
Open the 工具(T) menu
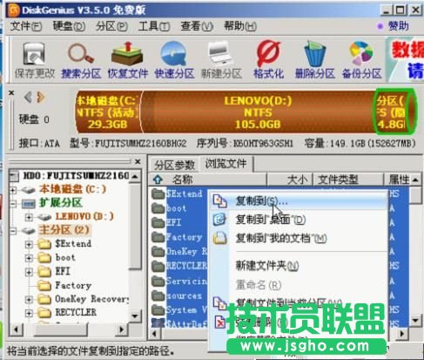(x=154, y=26)
